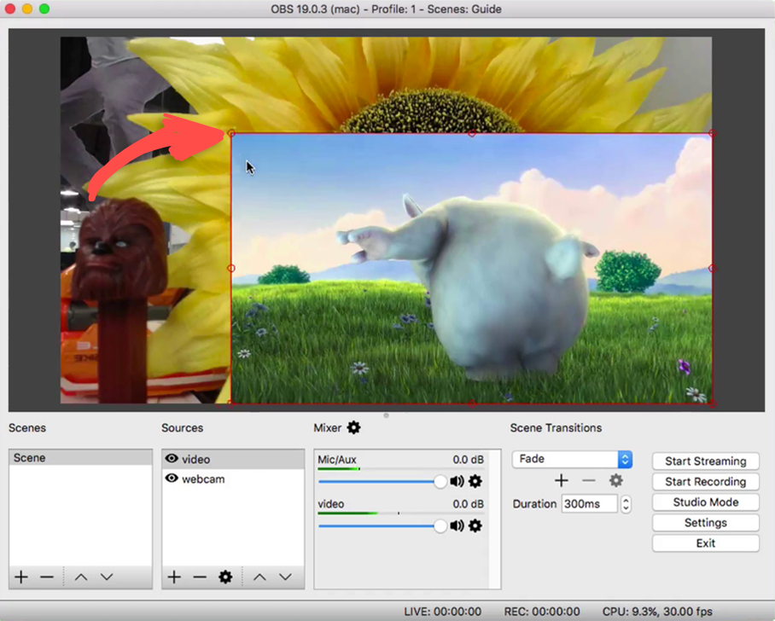Move source down in Sources list
This screenshot has height=621, width=775.
(286, 577)
